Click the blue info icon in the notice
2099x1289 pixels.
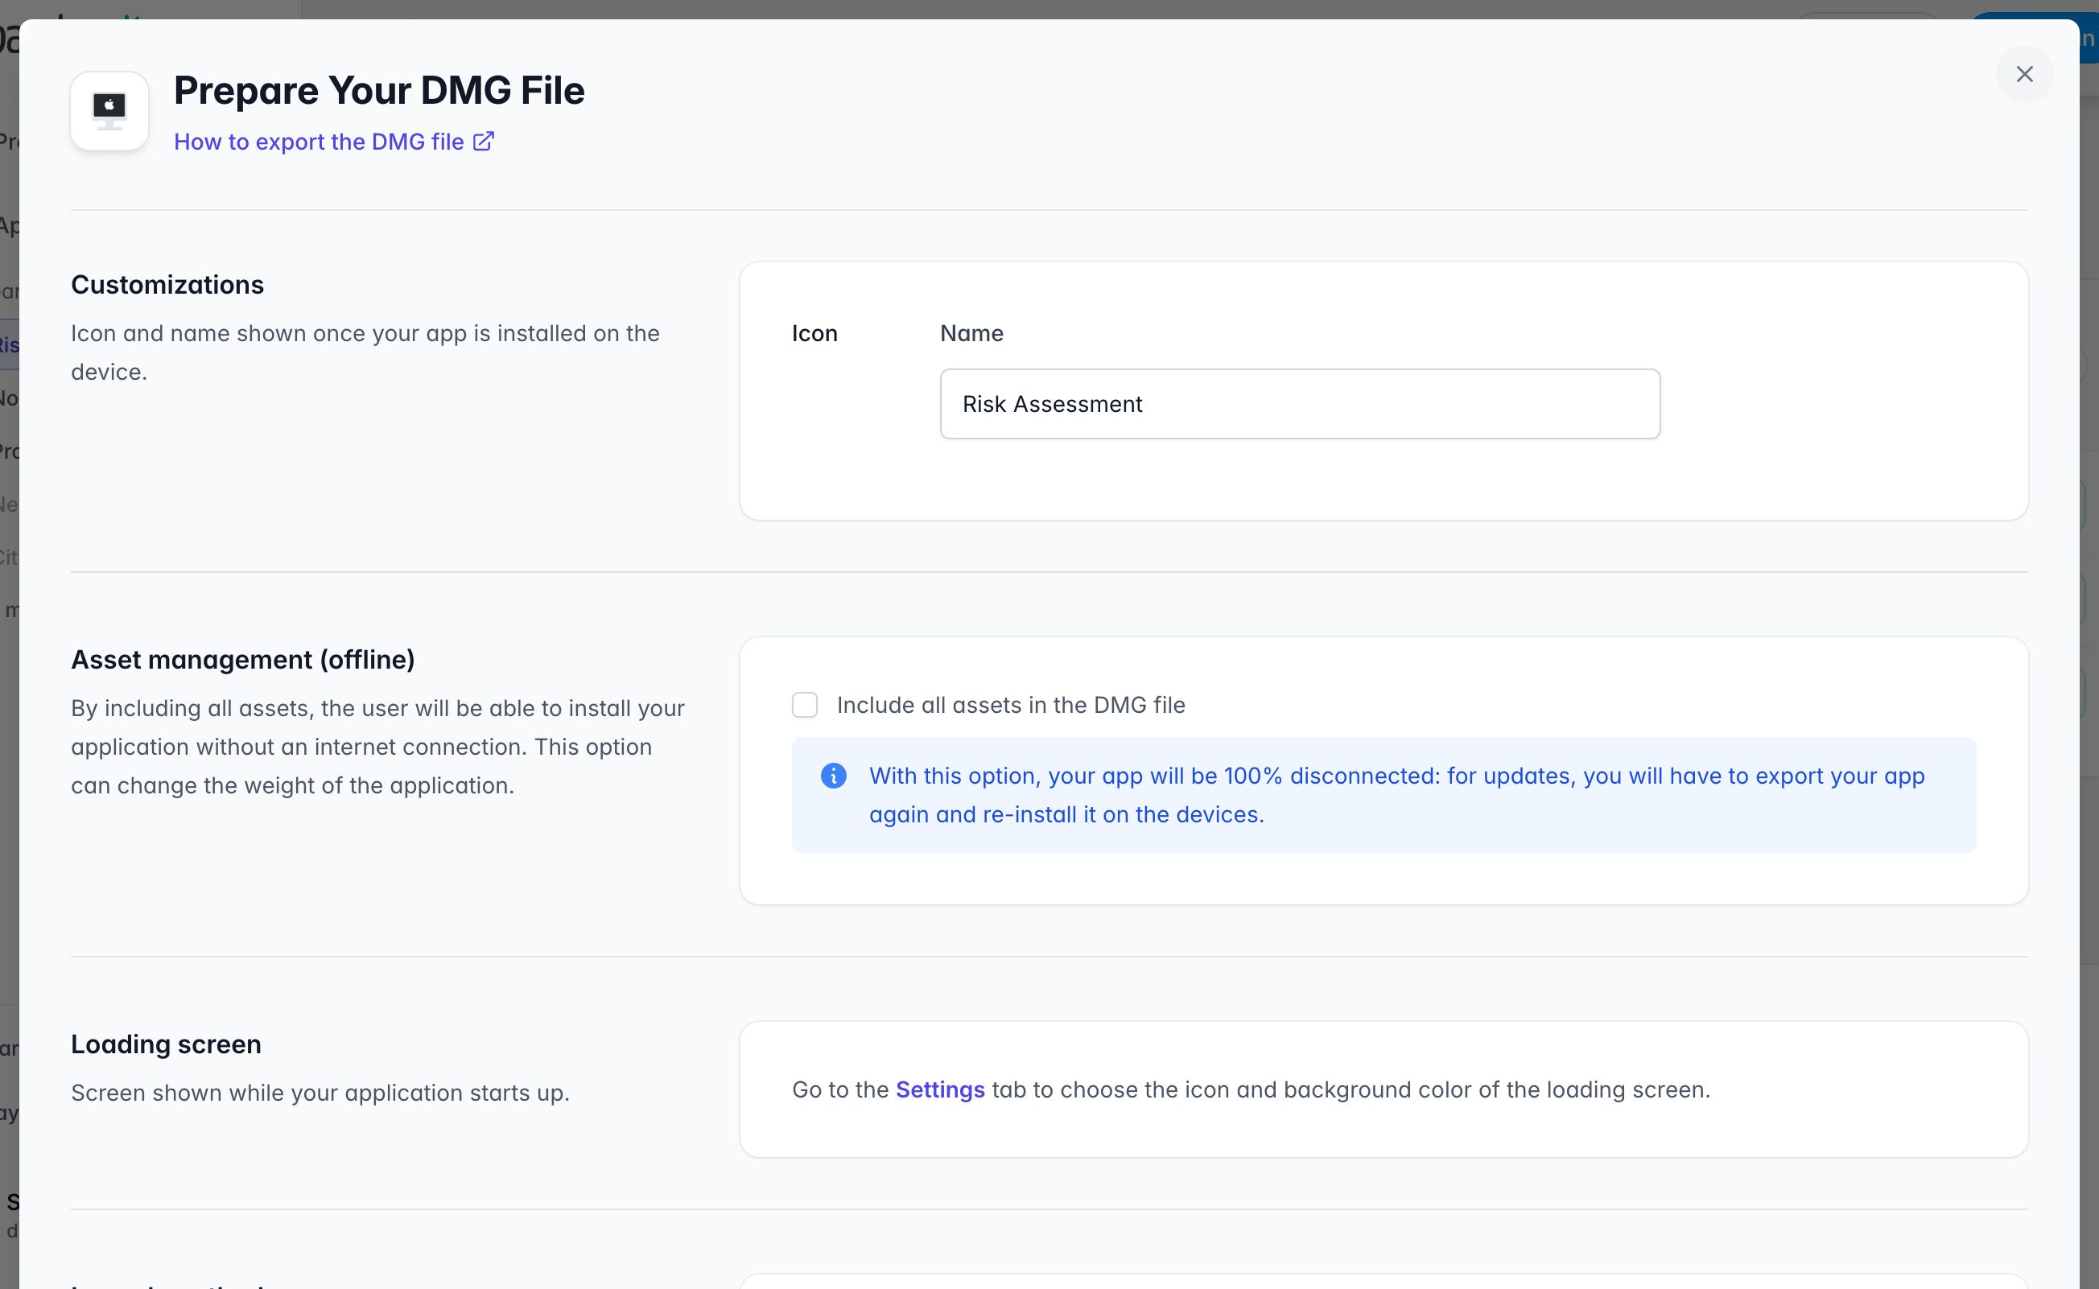pos(833,776)
